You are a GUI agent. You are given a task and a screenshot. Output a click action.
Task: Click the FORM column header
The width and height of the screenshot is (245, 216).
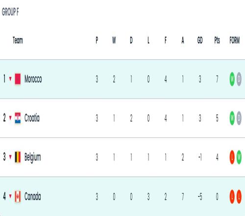(235, 40)
